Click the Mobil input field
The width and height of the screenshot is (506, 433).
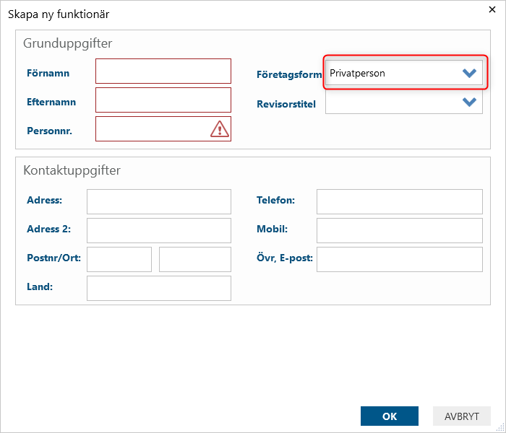pyautogui.click(x=400, y=231)
